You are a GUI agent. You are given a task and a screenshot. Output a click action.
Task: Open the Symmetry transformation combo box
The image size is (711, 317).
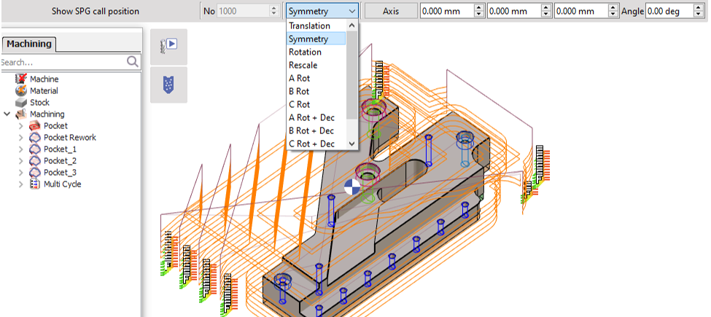click(x=322, y=11)
